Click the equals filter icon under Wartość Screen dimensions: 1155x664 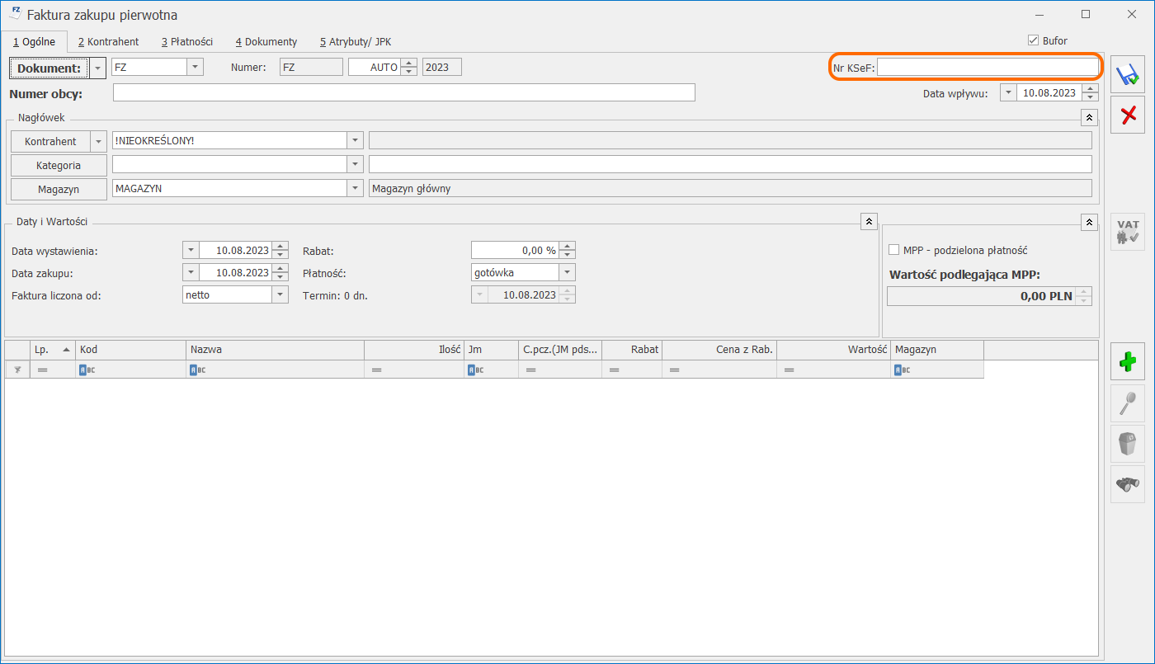[x=789, y=370]
